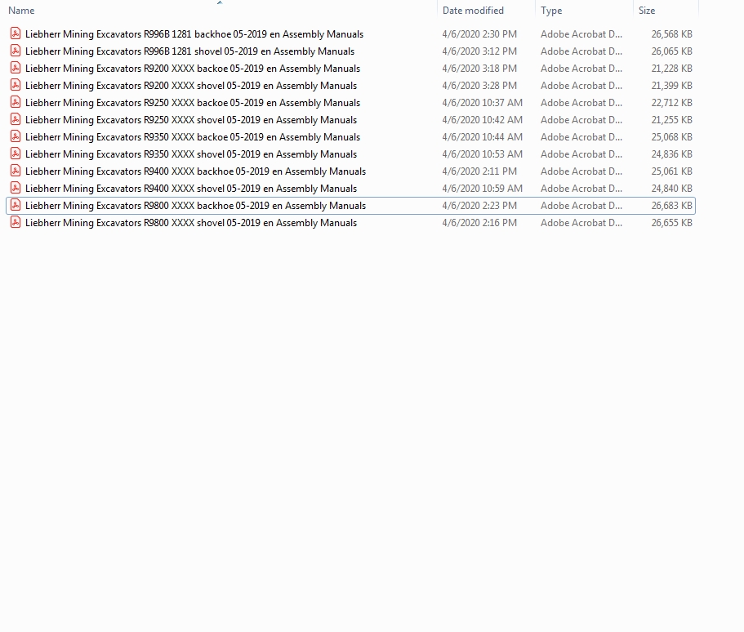Click Adobe Acrobat type of 26,568 KB file
Viewport: 744px width, 632px height.
click(x=581, y=34)
